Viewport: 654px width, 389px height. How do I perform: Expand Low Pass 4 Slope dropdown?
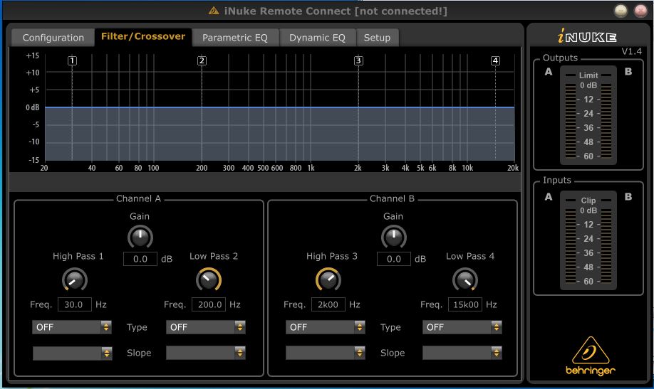462,353
